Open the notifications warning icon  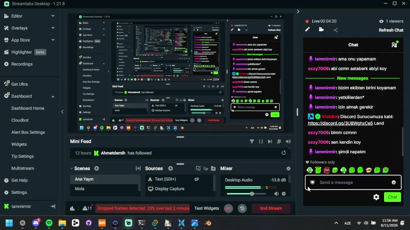click(87, 208)
